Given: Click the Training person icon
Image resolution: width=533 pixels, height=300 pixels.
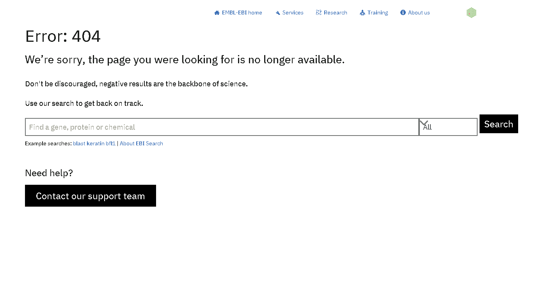Looking at the screenshot, I should [362, 12].
